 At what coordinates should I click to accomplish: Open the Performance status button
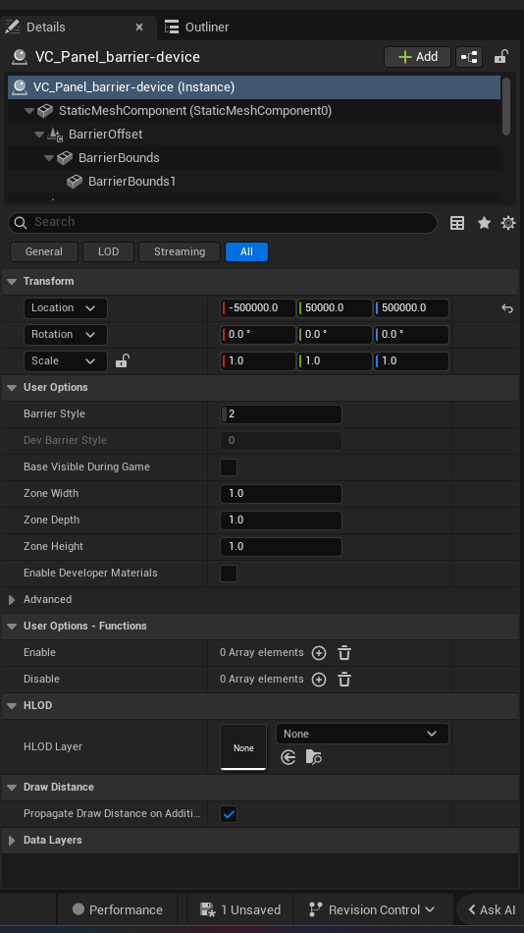118,909
